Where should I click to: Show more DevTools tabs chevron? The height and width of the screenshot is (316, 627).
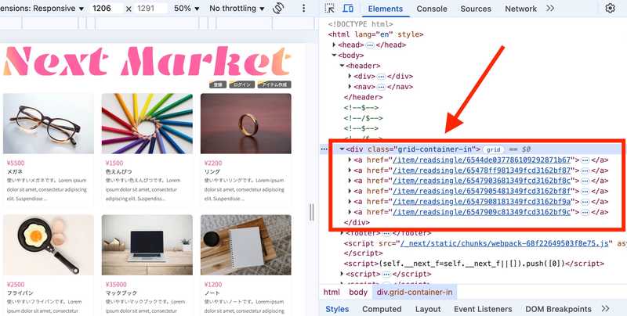click(550, 8)
